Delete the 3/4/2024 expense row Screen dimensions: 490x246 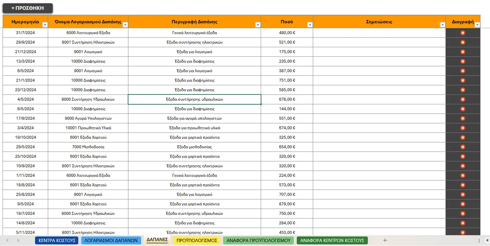[x=463, y=128]
